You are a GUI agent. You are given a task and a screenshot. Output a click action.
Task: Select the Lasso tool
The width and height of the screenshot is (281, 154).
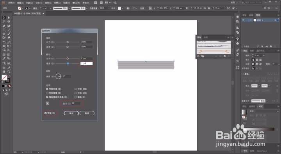point(9,21)
